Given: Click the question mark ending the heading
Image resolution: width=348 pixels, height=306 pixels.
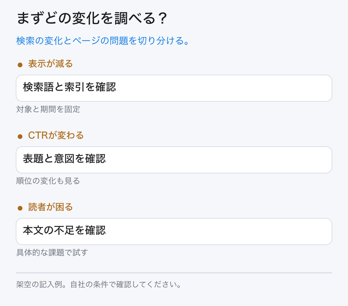Looking at the screenshot, I should [163, 18].
